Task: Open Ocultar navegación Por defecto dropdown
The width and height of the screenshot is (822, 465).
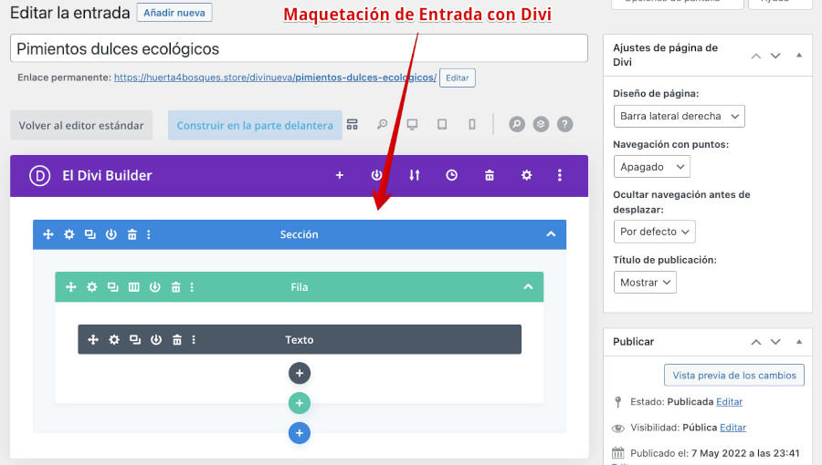Action: (654, 232)
